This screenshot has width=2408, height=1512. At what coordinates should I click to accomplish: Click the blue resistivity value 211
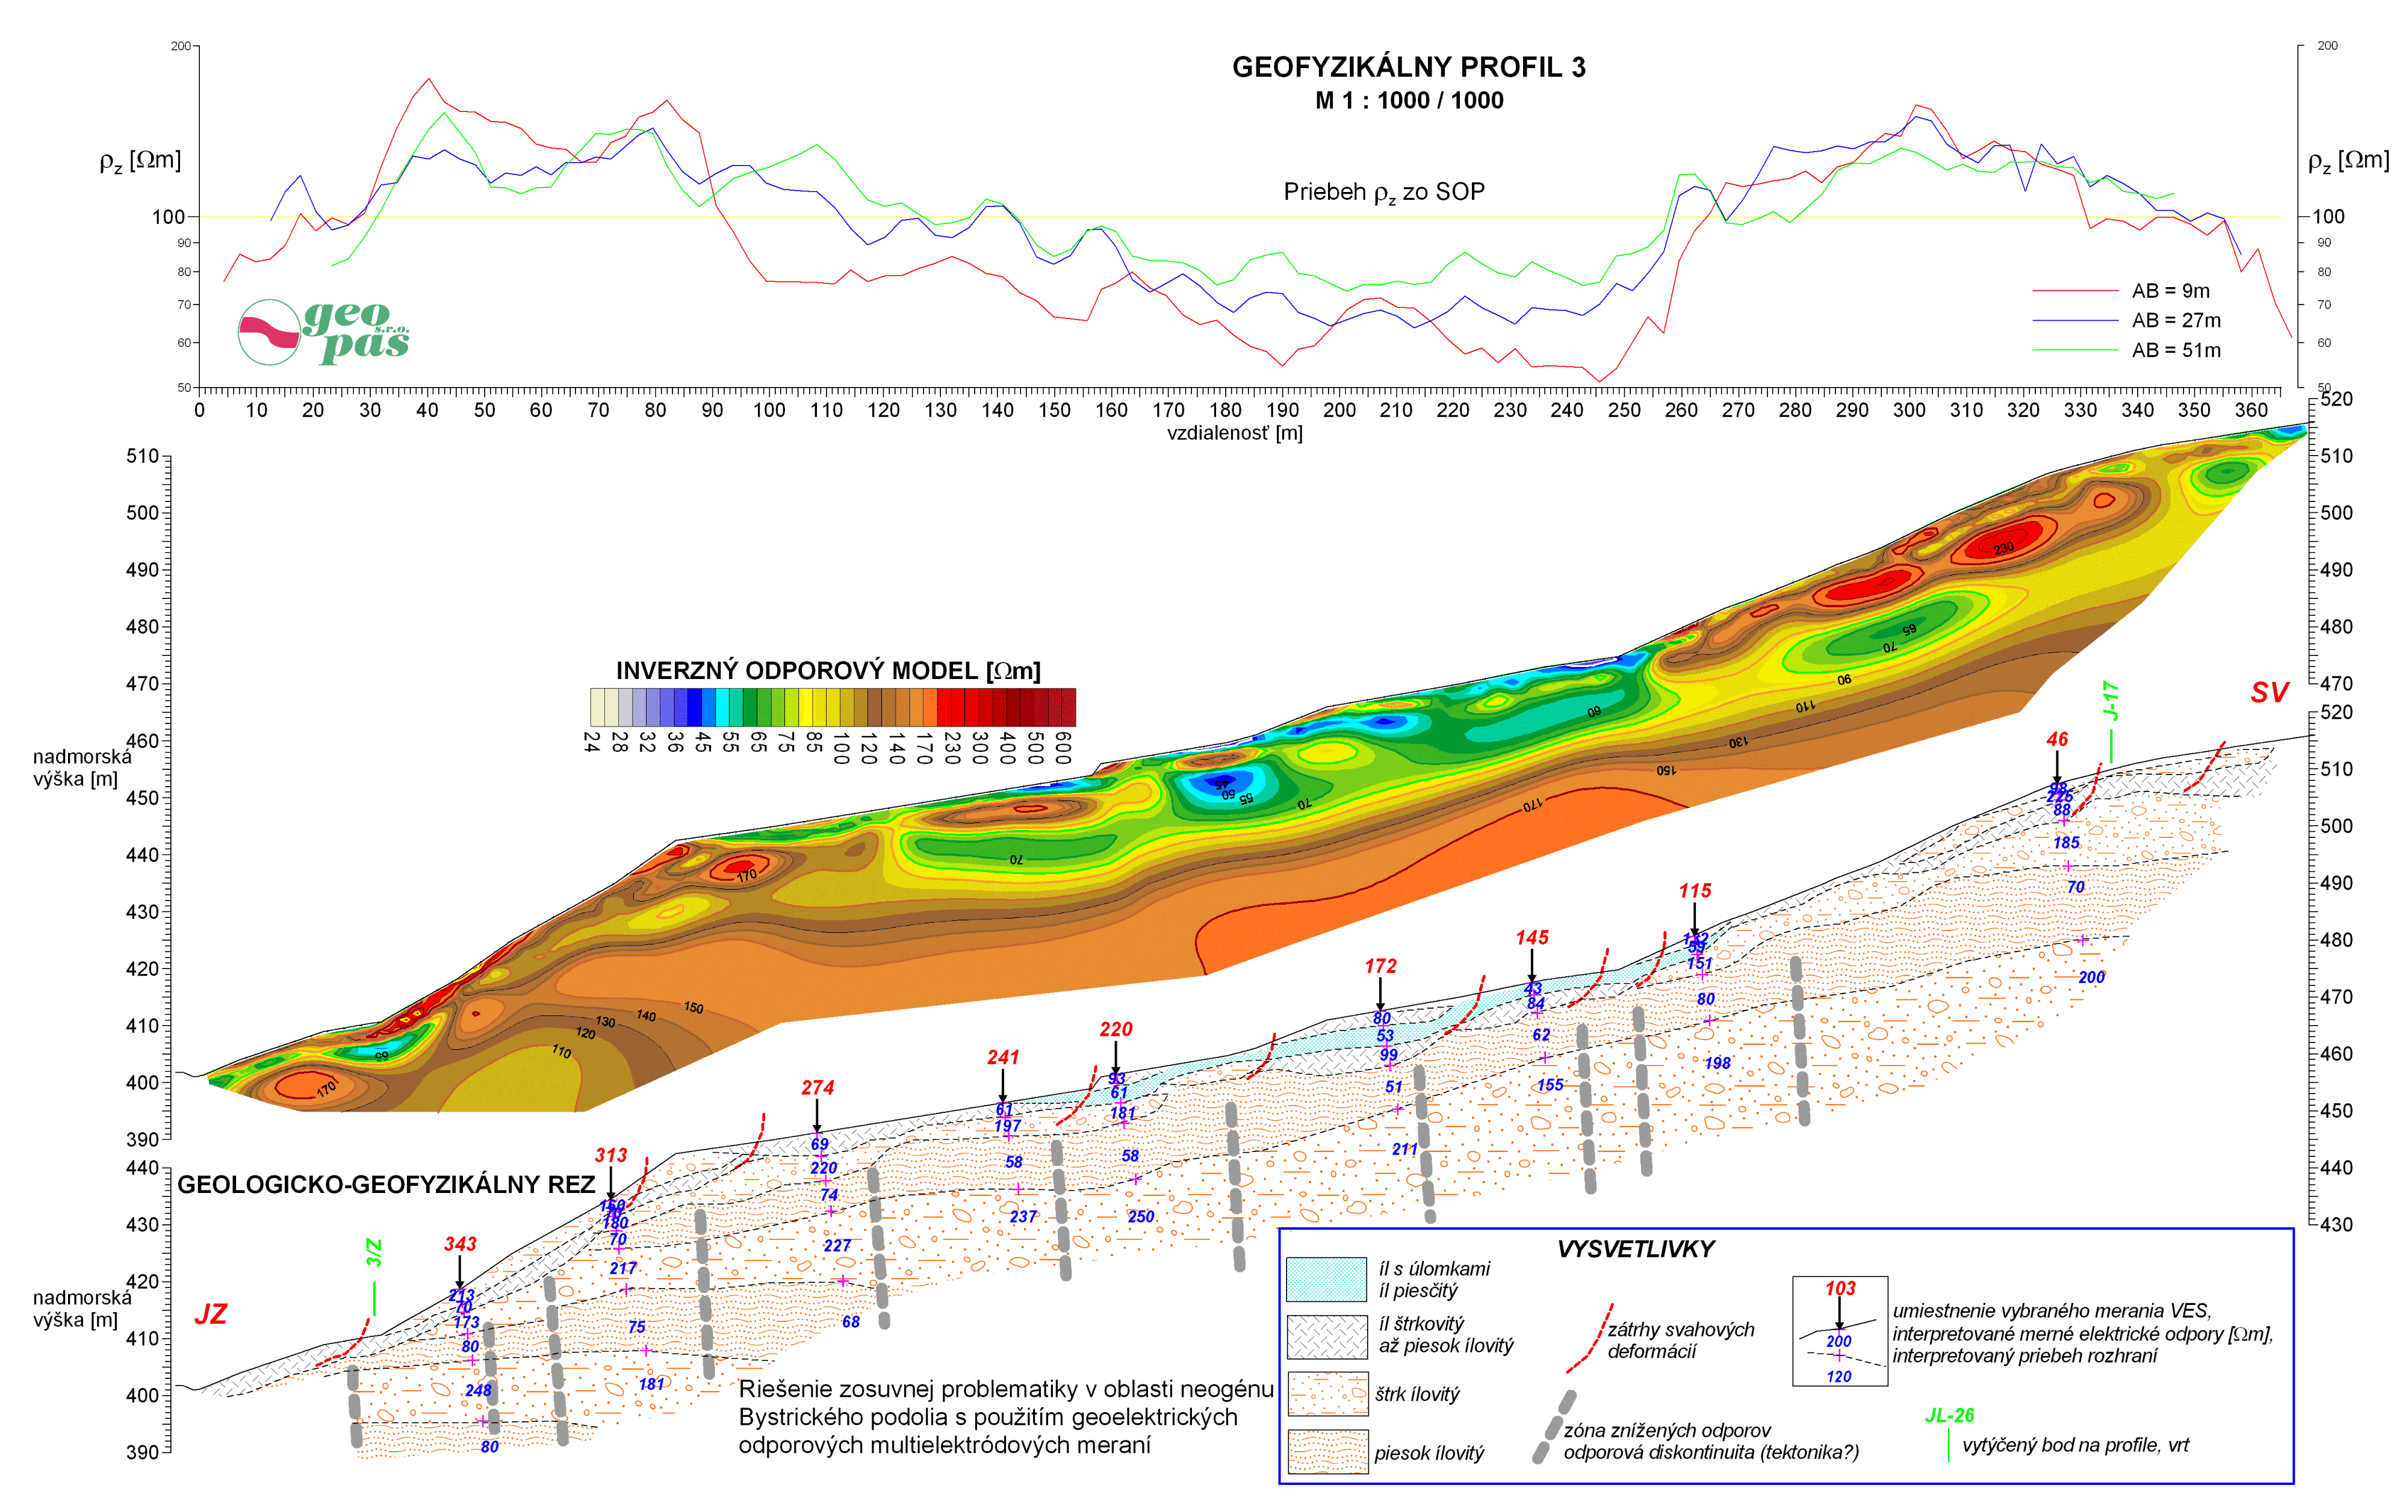(1404, 1150)
